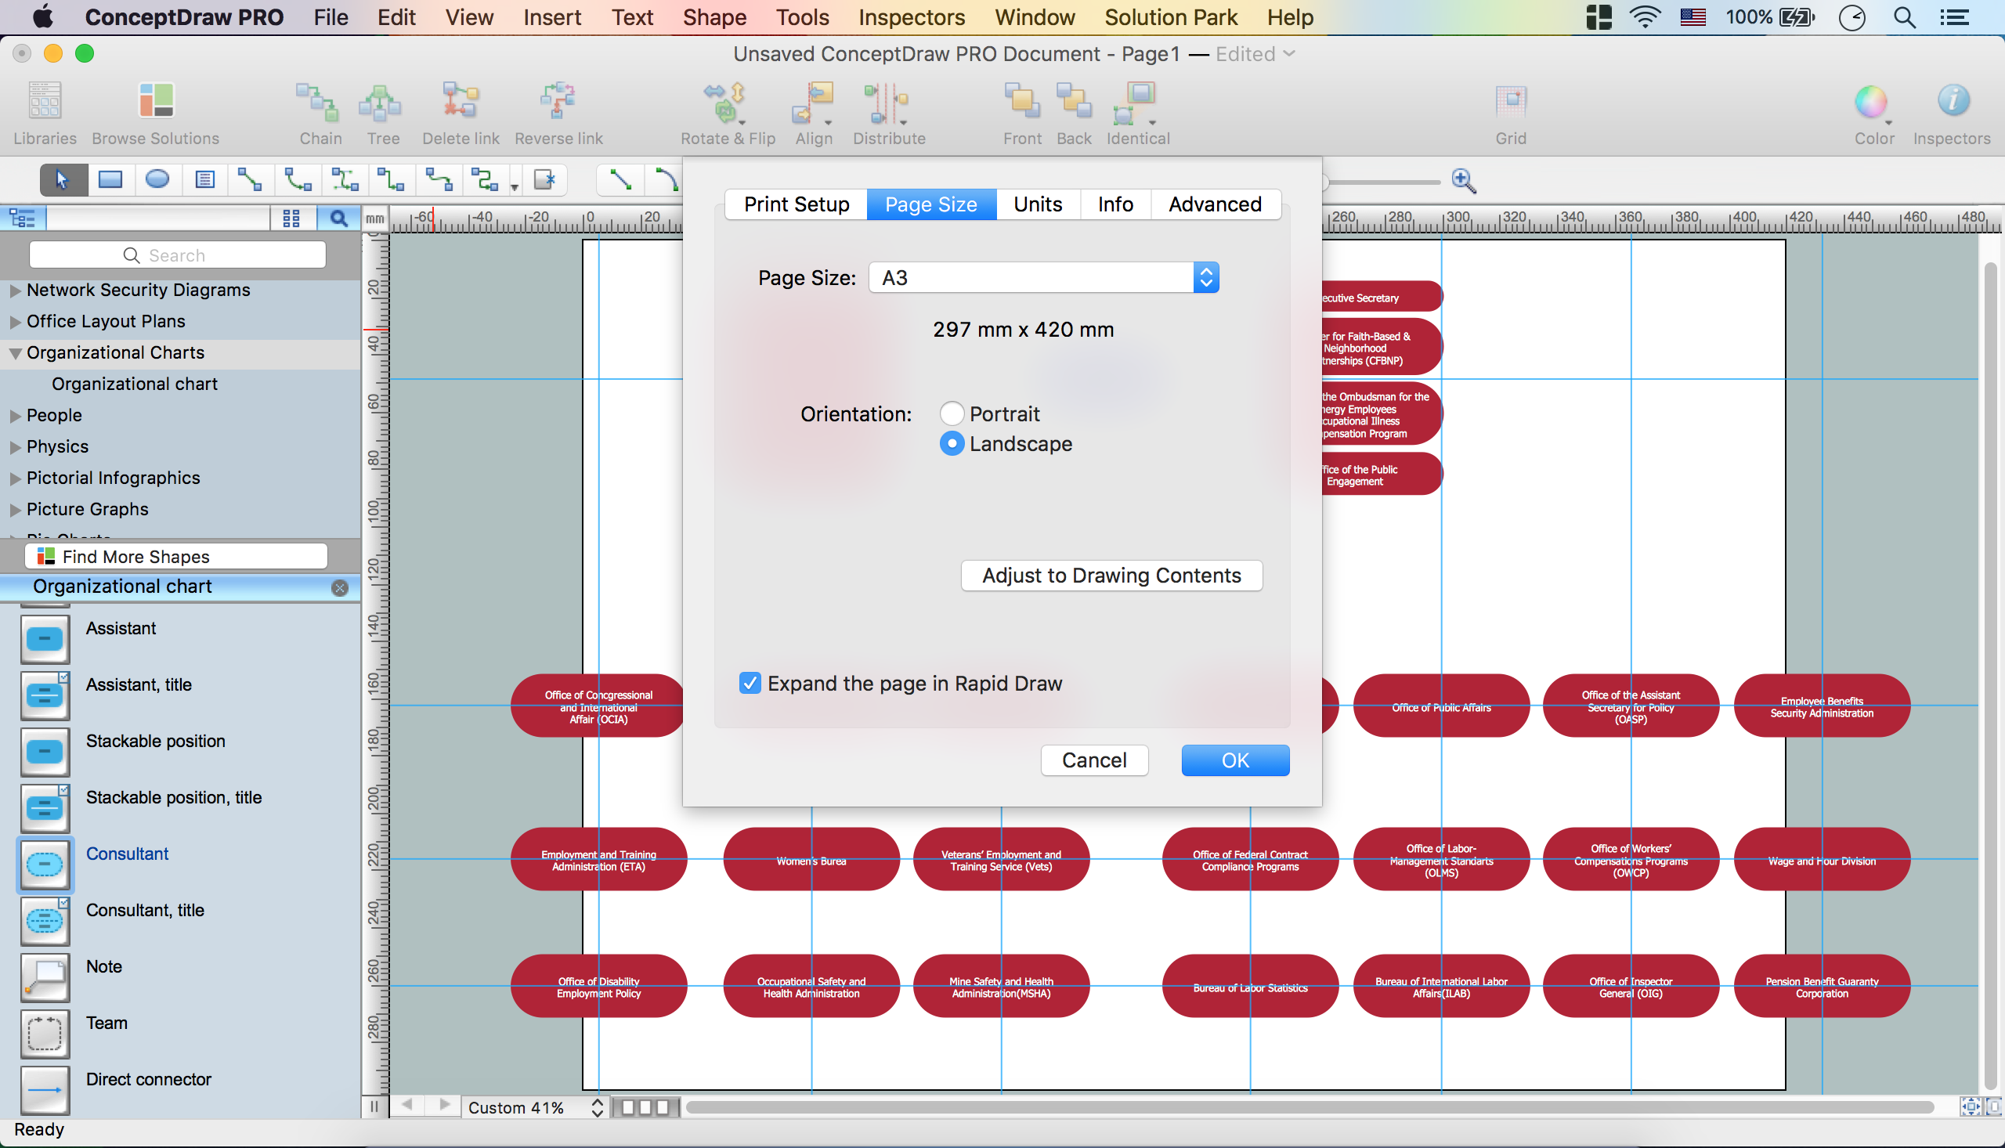Click the library Search field
The width and height of the screenshot is (2005, 1148).
point(178,255)
